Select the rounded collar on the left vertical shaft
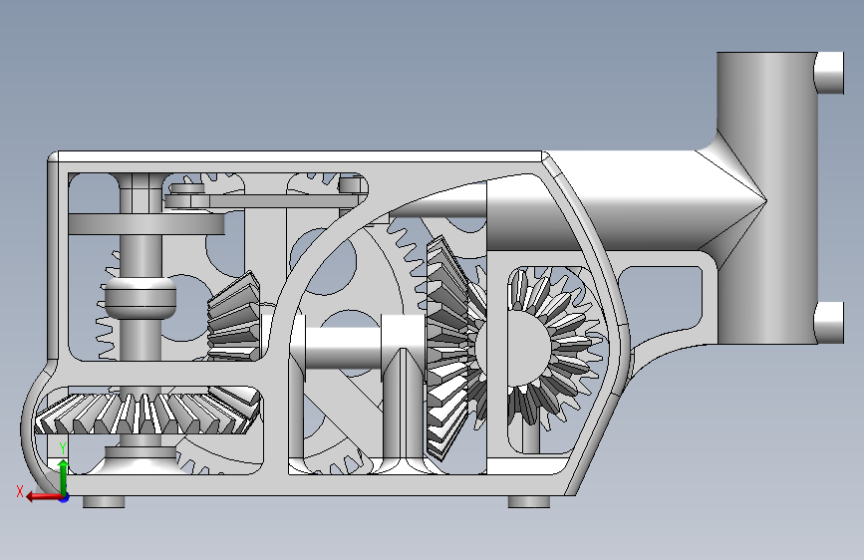This screenshot has width=864, height=560. point(141,298)
